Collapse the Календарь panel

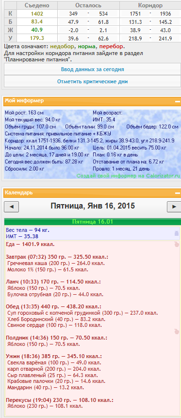pos(177,193)
